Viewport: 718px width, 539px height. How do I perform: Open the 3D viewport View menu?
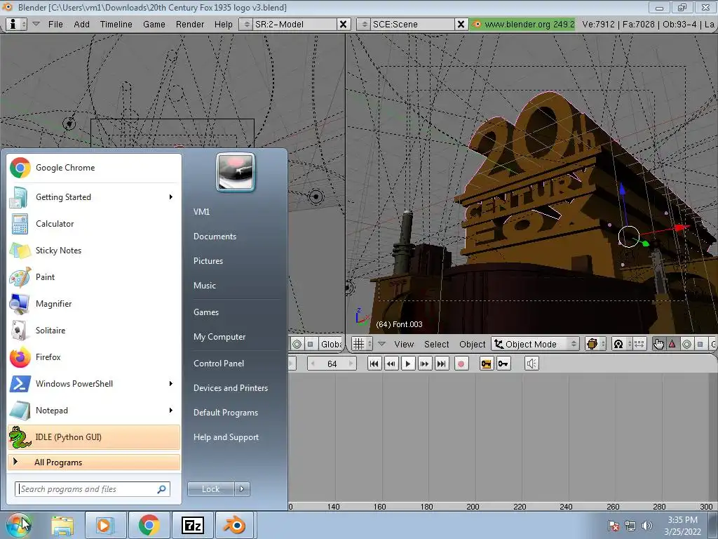click(404, 344)
